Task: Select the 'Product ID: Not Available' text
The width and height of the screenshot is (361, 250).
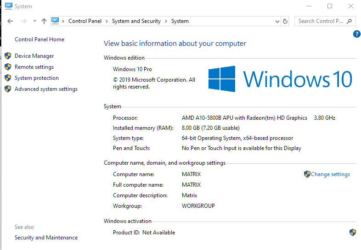Action: pos(144,233)
